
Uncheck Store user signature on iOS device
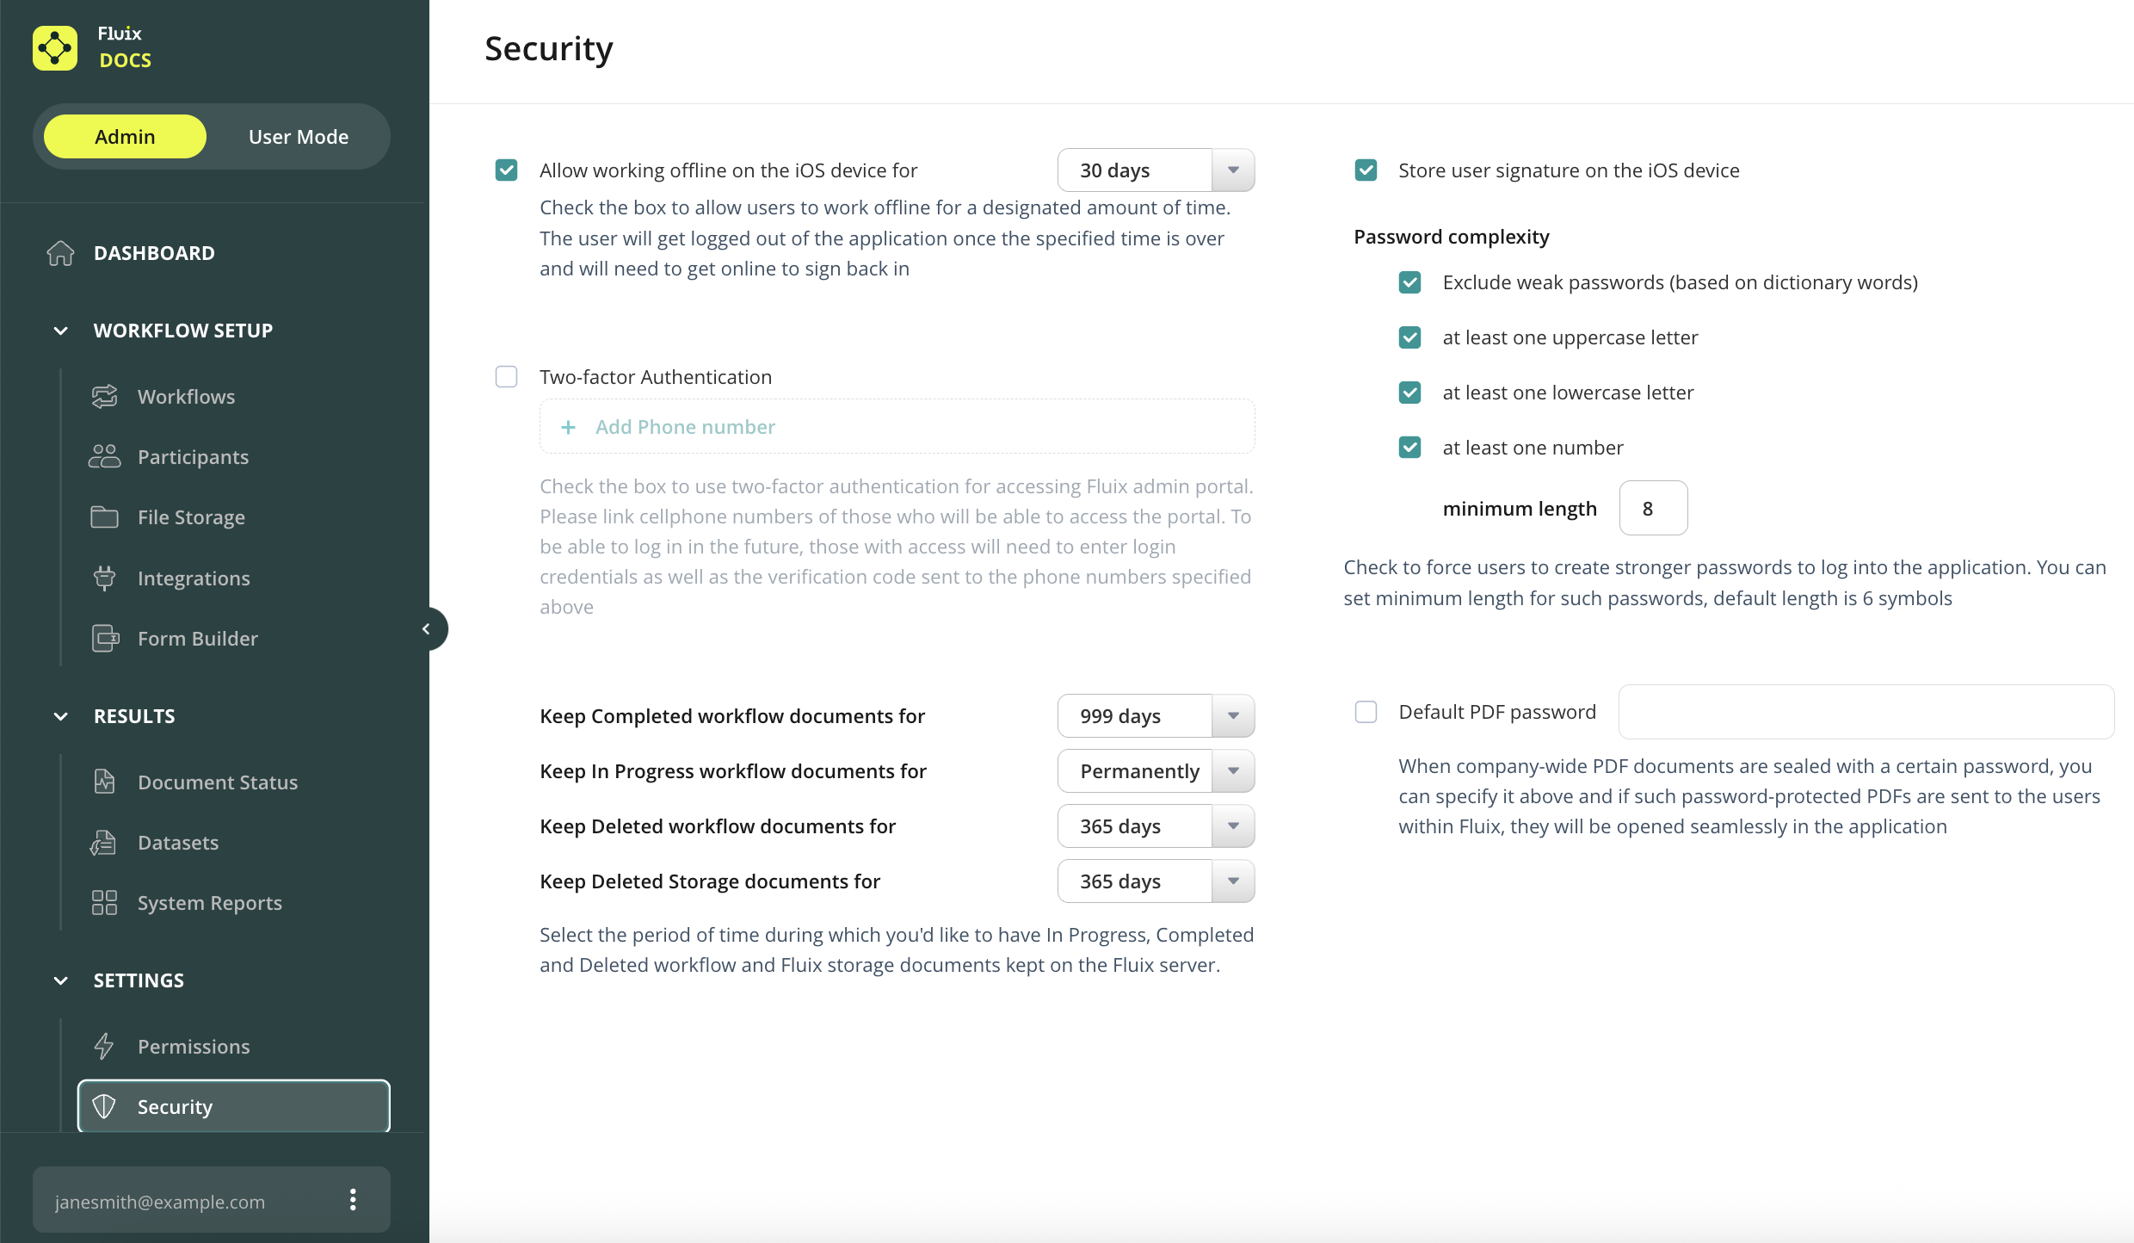1366,170
